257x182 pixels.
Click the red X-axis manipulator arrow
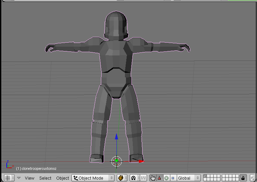141,161
